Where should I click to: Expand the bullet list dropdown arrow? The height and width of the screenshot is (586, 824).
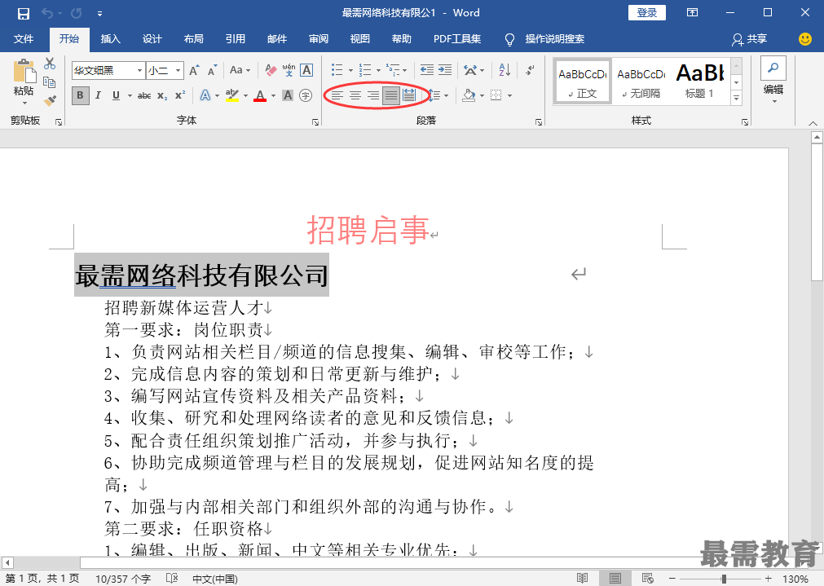coord(350,70)
